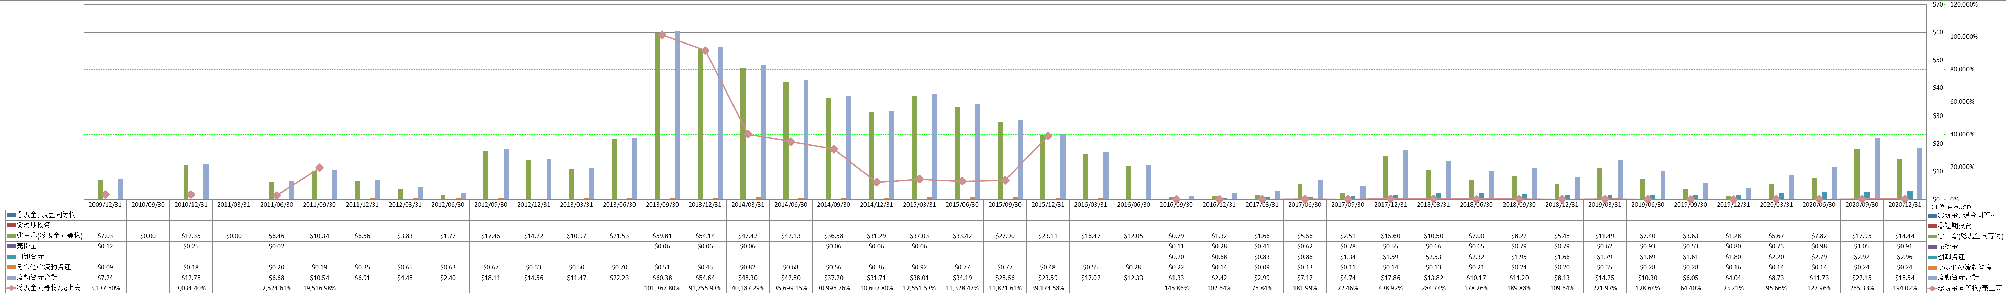
Task: Click the $17.86 current assets total cell
Action: coord(1390,278)
